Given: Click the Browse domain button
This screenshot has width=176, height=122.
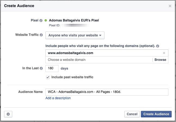Looking at the screenshot, I should pyautogui.click(x=160, y=60).
